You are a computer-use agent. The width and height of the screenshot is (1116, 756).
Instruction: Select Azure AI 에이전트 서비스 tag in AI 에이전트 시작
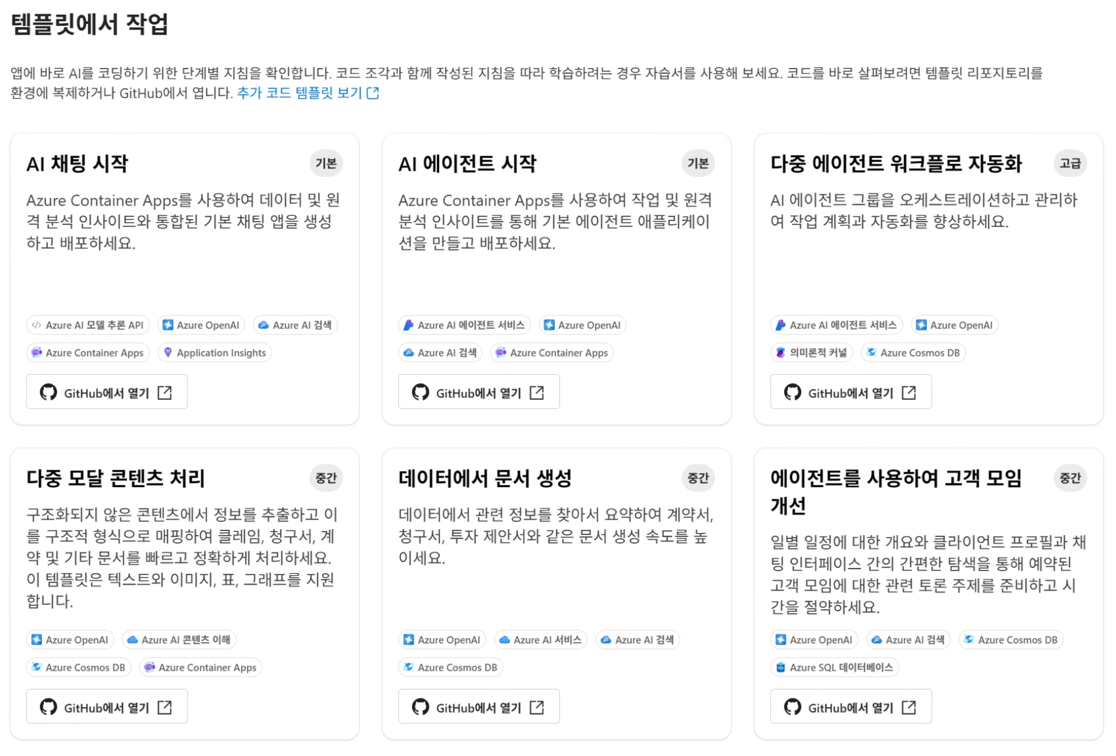(x=464, y=325)
